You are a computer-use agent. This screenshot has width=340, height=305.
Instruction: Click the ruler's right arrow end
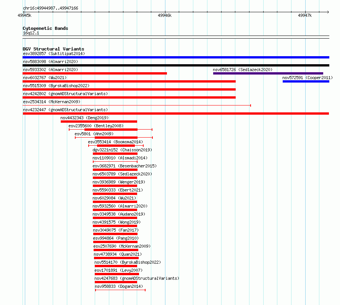328,12
